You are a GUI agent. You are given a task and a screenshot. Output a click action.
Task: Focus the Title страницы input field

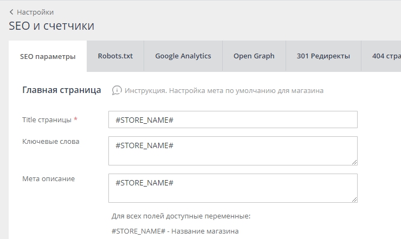click(x=232, y=119)
